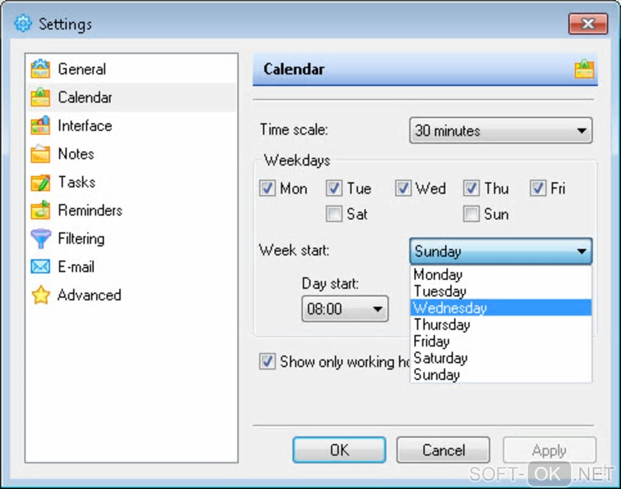The width and height of the screenshot is (621, 489).
Task: Select the E-mail envelope icon
Action: tap(40, 267)
